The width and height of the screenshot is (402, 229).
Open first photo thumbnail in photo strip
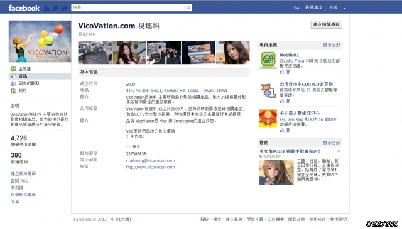point(95,53)
